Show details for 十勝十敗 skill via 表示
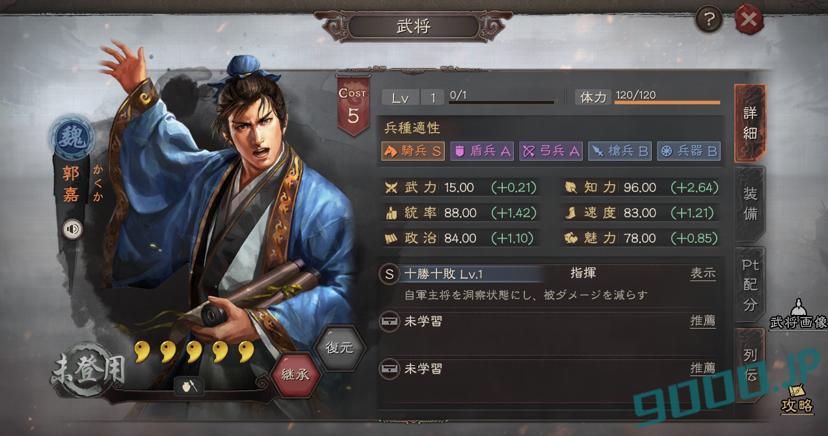Image resolution: width=828 pixels, height=436 pixels. click(702, 273)
